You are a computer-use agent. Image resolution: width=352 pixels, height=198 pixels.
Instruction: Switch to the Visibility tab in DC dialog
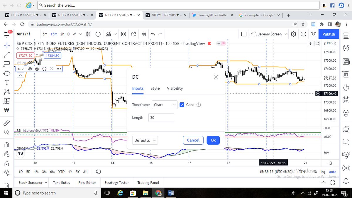175,88
